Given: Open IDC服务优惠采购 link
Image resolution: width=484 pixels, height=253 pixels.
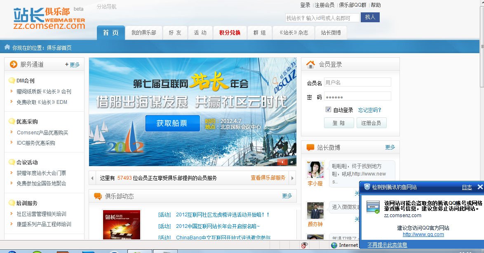Looking at the screenshot, I should point(36,143).
